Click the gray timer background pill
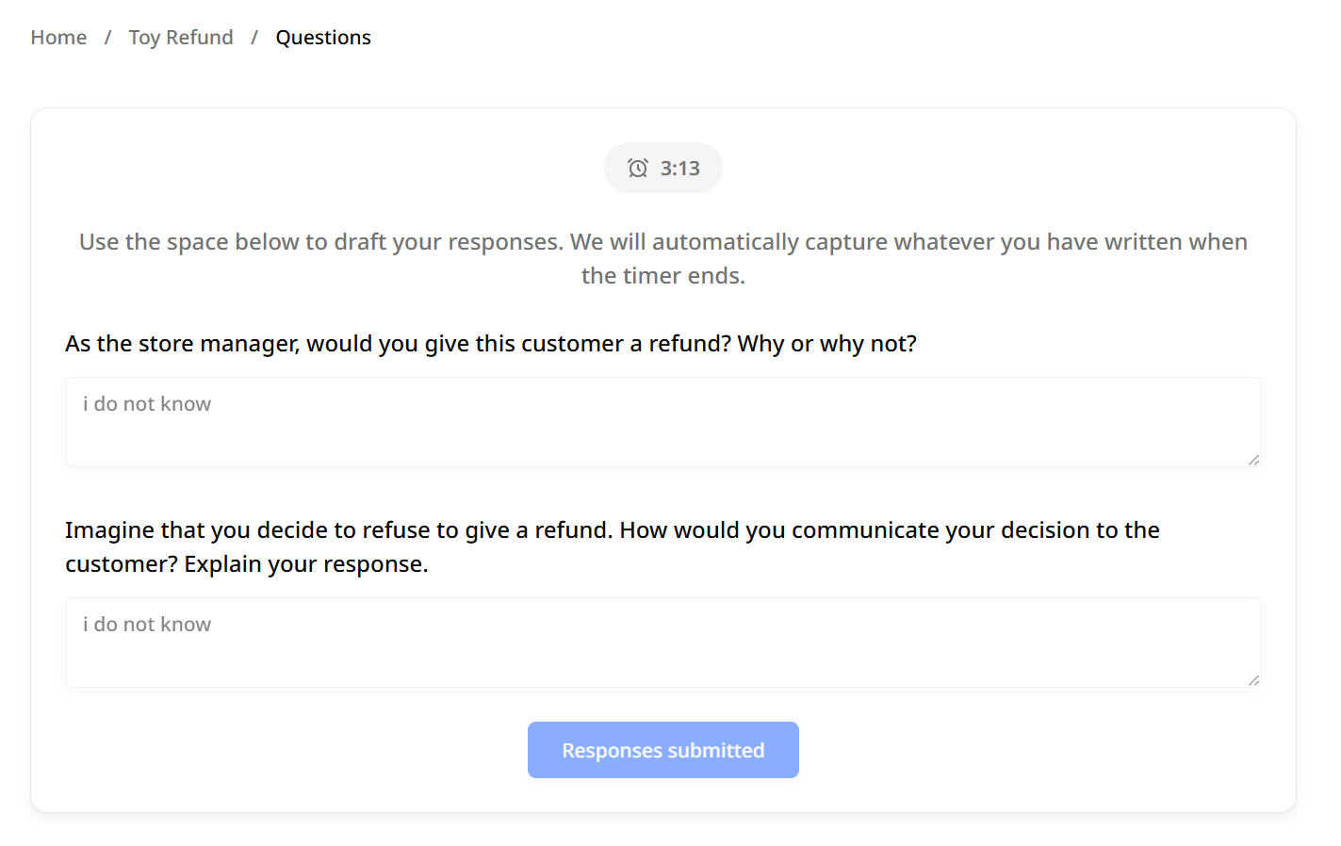This screenshot has width=1341, height=846. tap(662, 168)
